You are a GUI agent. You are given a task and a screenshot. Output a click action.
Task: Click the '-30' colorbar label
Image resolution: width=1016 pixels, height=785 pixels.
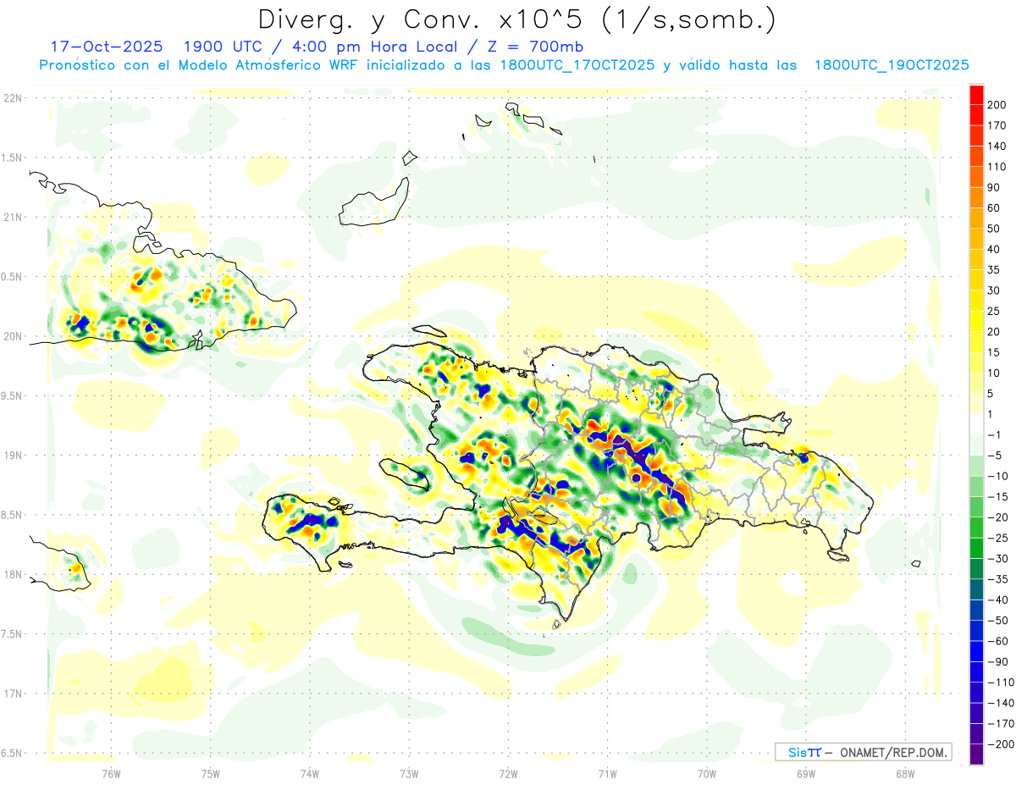click(x=1000, y=558)
